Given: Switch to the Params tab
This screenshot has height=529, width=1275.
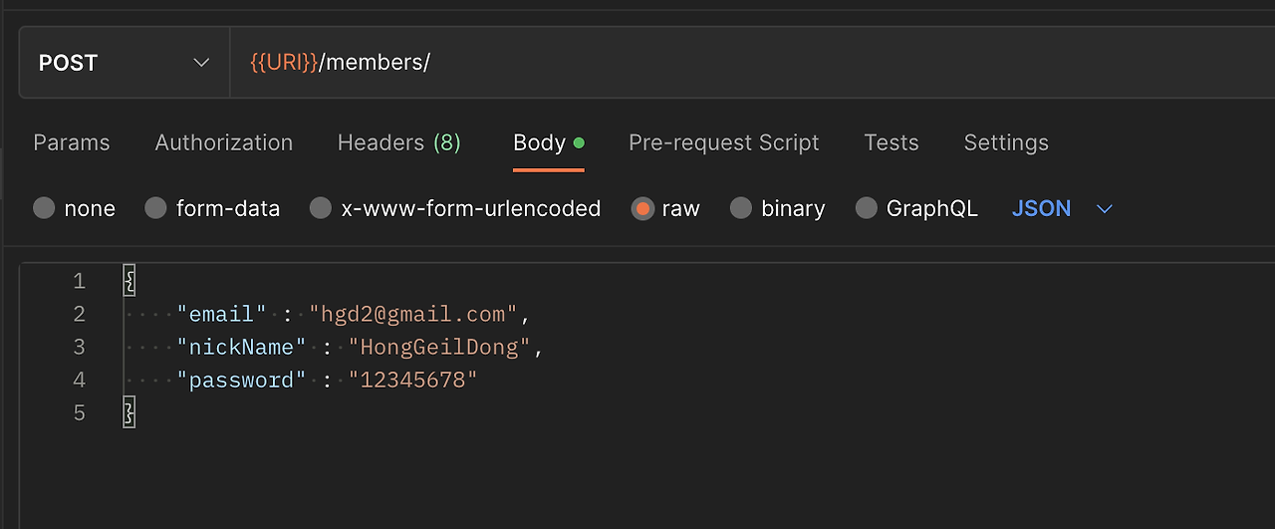Looking at the screenshot, I should tap(72, 142).
